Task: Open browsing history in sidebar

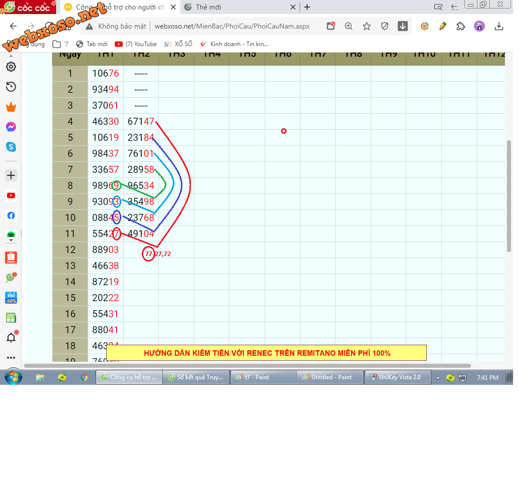Action: tap(11, 87)
